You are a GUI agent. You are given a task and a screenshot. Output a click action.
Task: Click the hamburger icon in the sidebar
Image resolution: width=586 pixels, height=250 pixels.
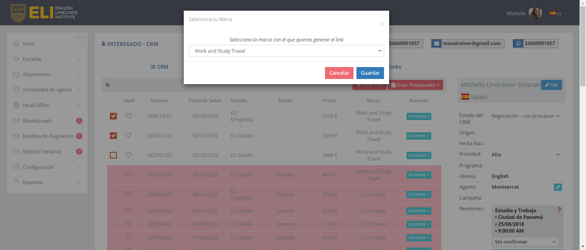(x=81, y=38)
